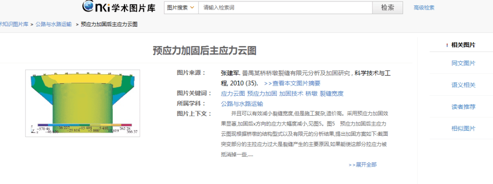Select keyword 加固技术

click(x=291, y=93)
